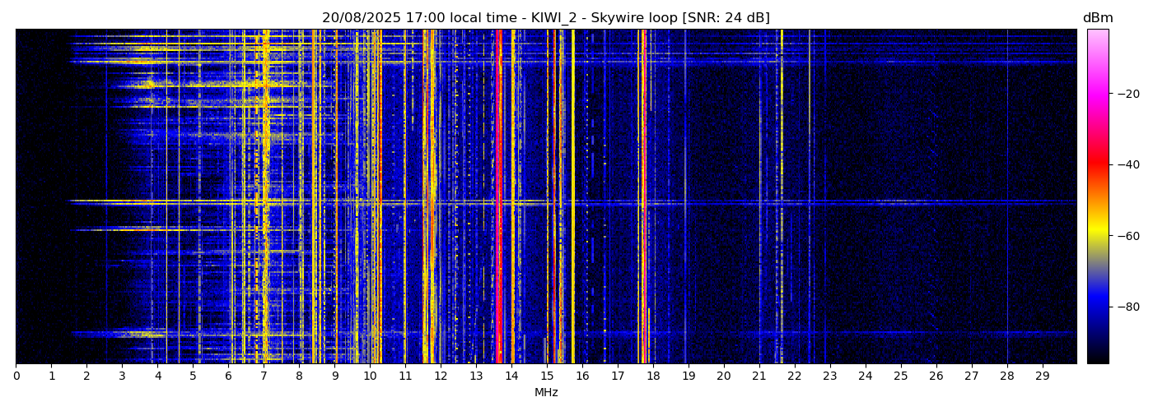Image resolution: width=1153 pixels, height=411 pixels.
Task: Click the red-orange signal line near 17.7 MHz
Action: pyautogui.click(x=642, y=197)
